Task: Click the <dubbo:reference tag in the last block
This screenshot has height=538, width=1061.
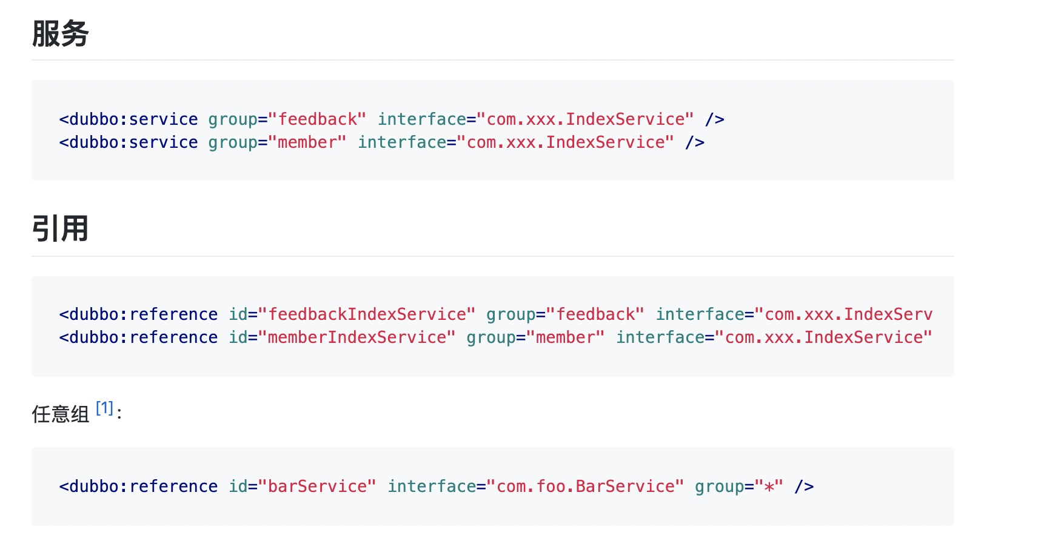Action: [138, 487]
